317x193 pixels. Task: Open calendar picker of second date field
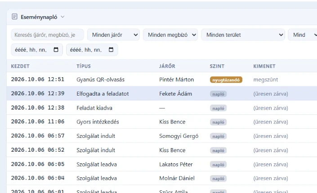click(111, 50)
